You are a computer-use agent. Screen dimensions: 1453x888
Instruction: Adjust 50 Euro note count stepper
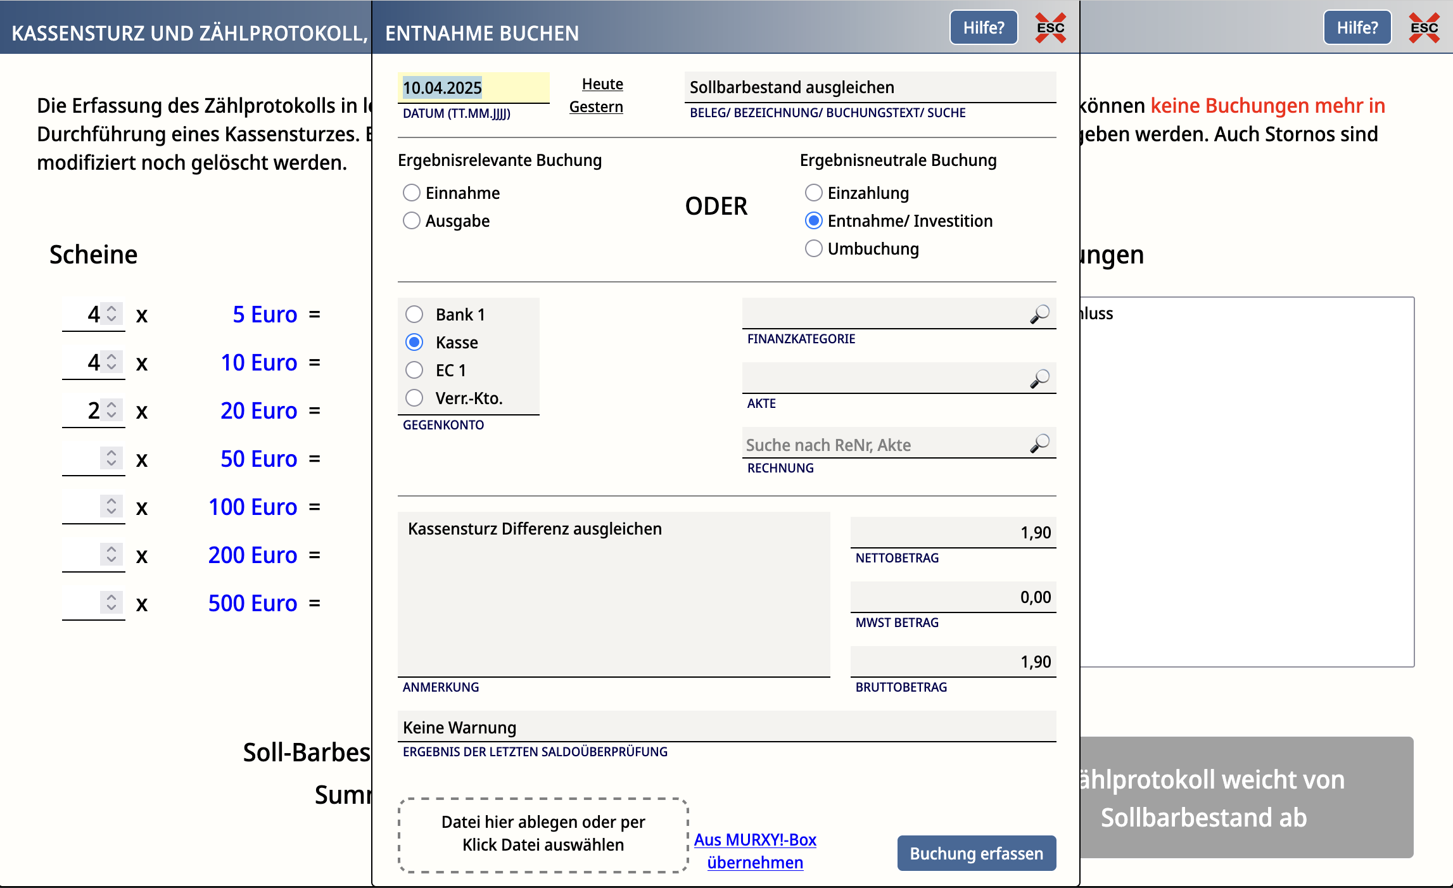tap(111, 458)
